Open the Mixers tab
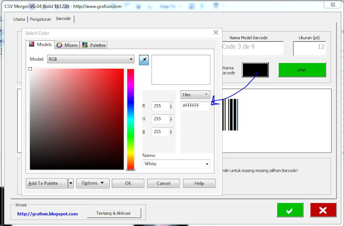This screenshot has width=344, height=226. point(67,45)
